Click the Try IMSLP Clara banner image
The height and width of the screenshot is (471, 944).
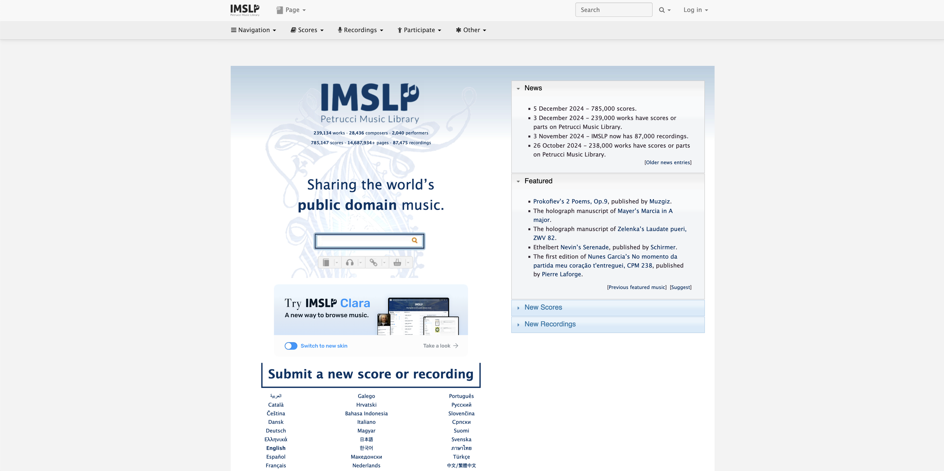coord(371,310)
